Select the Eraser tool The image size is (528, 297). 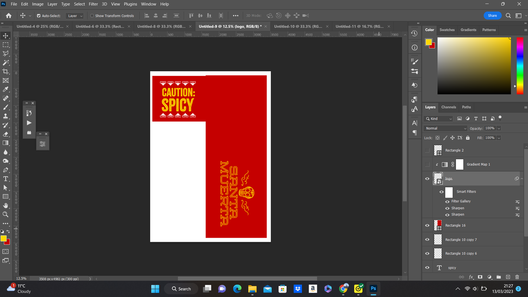click(6, 134)
